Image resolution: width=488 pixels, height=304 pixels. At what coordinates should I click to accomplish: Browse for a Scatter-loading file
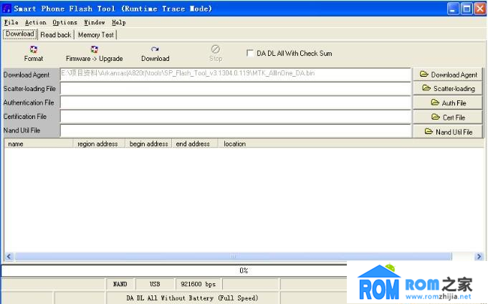tap(449, 89)
